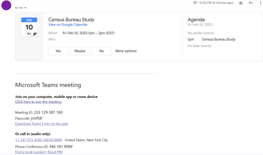Click the Census Bureau Study event title
263x155 pixels.
71,20
